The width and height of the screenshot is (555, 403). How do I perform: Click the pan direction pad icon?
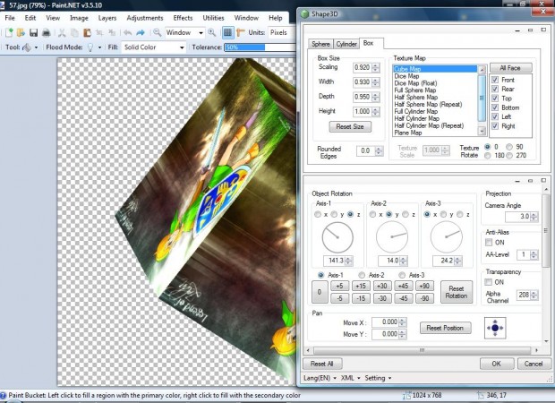pos(495,328)
